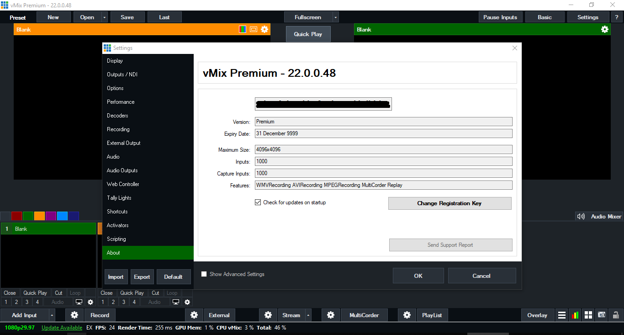Click the Update Available link
Screen dimensions: 624x335
(x=62, y=328)
